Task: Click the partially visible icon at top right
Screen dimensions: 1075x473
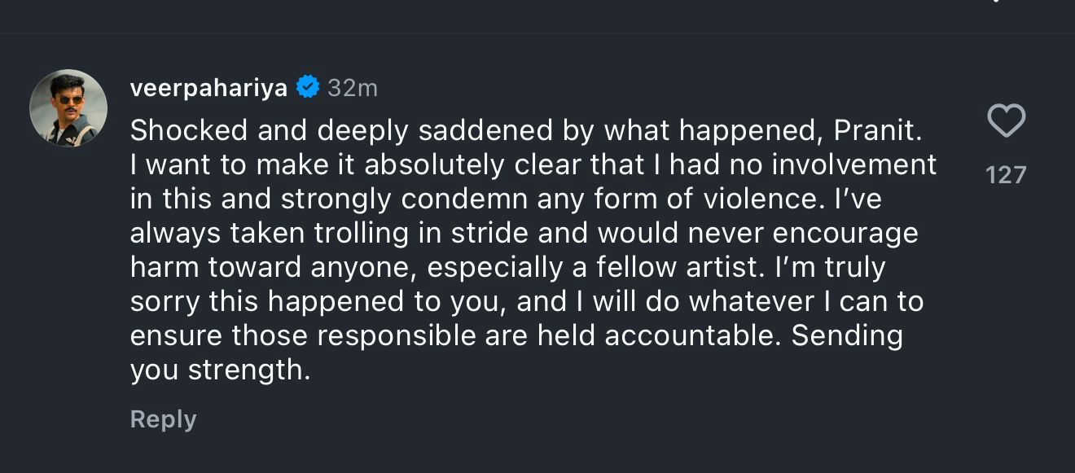Action: 994,2
